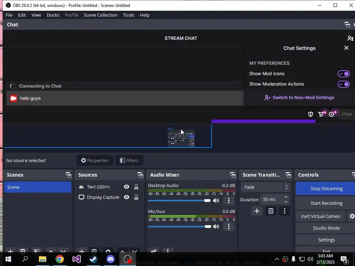
Task: Undock the Scene Transitions panel
Action: (288, 175)
